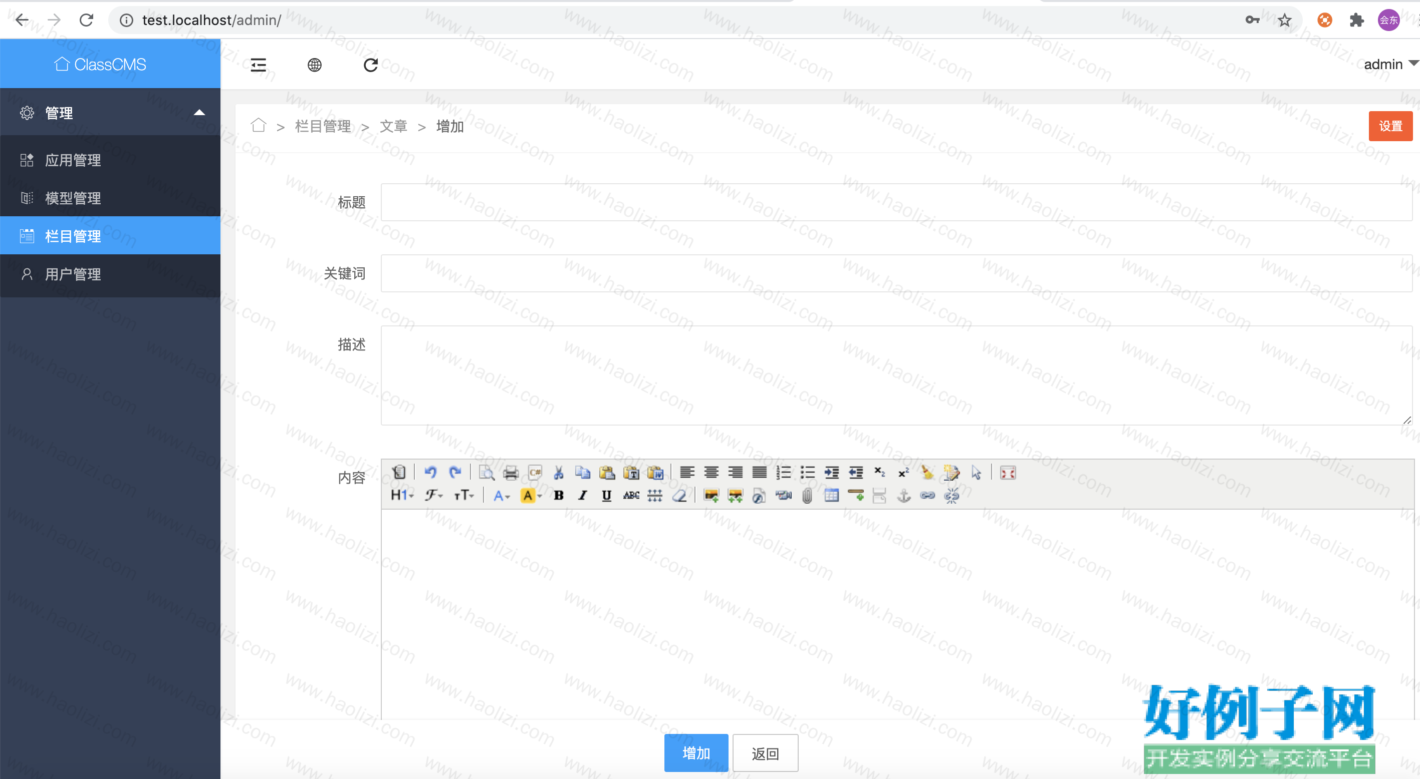Viewport: 1420px width, 779px height.
Task: Click the quick format notepad icon
Action: coord(952,472)
